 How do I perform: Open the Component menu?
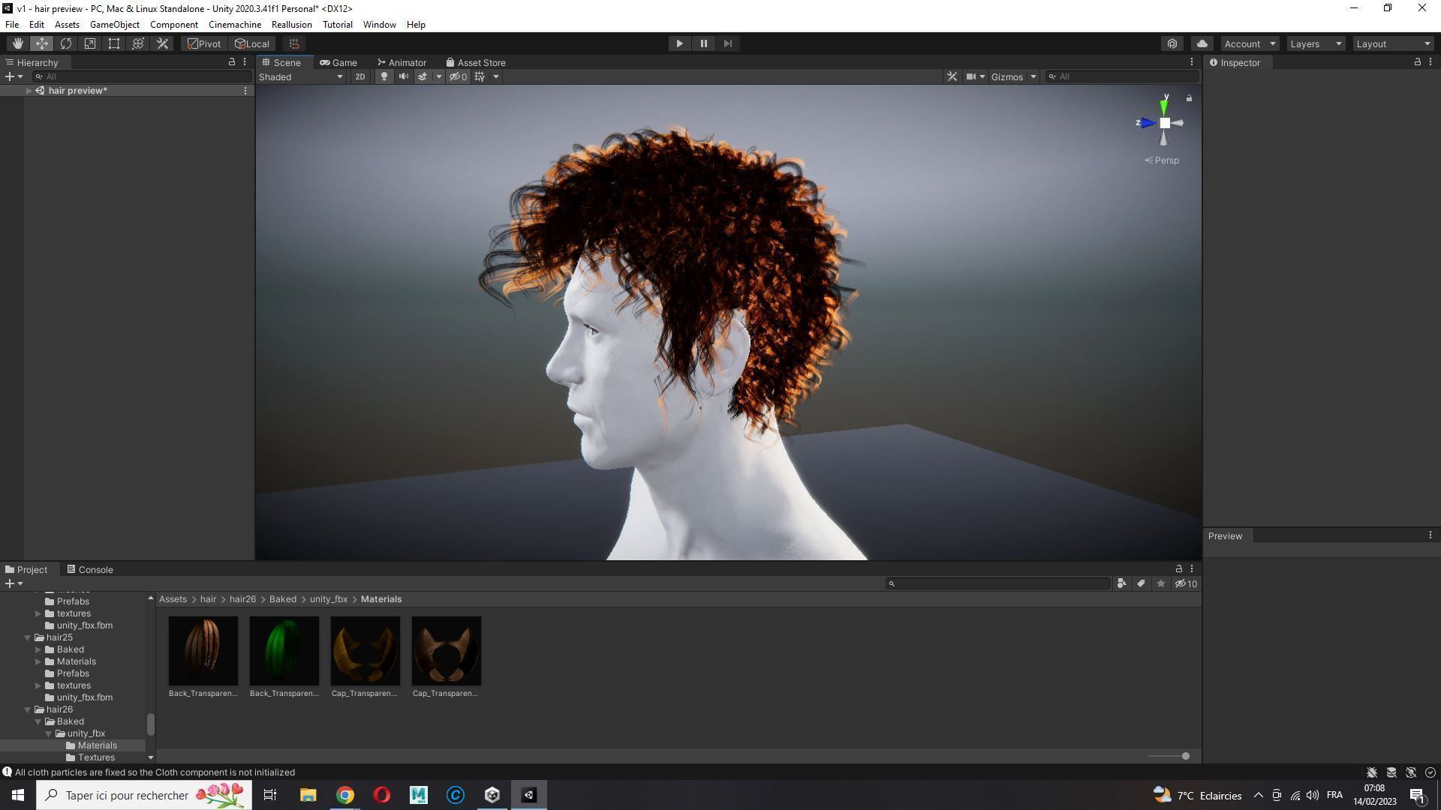pos(173,25)
